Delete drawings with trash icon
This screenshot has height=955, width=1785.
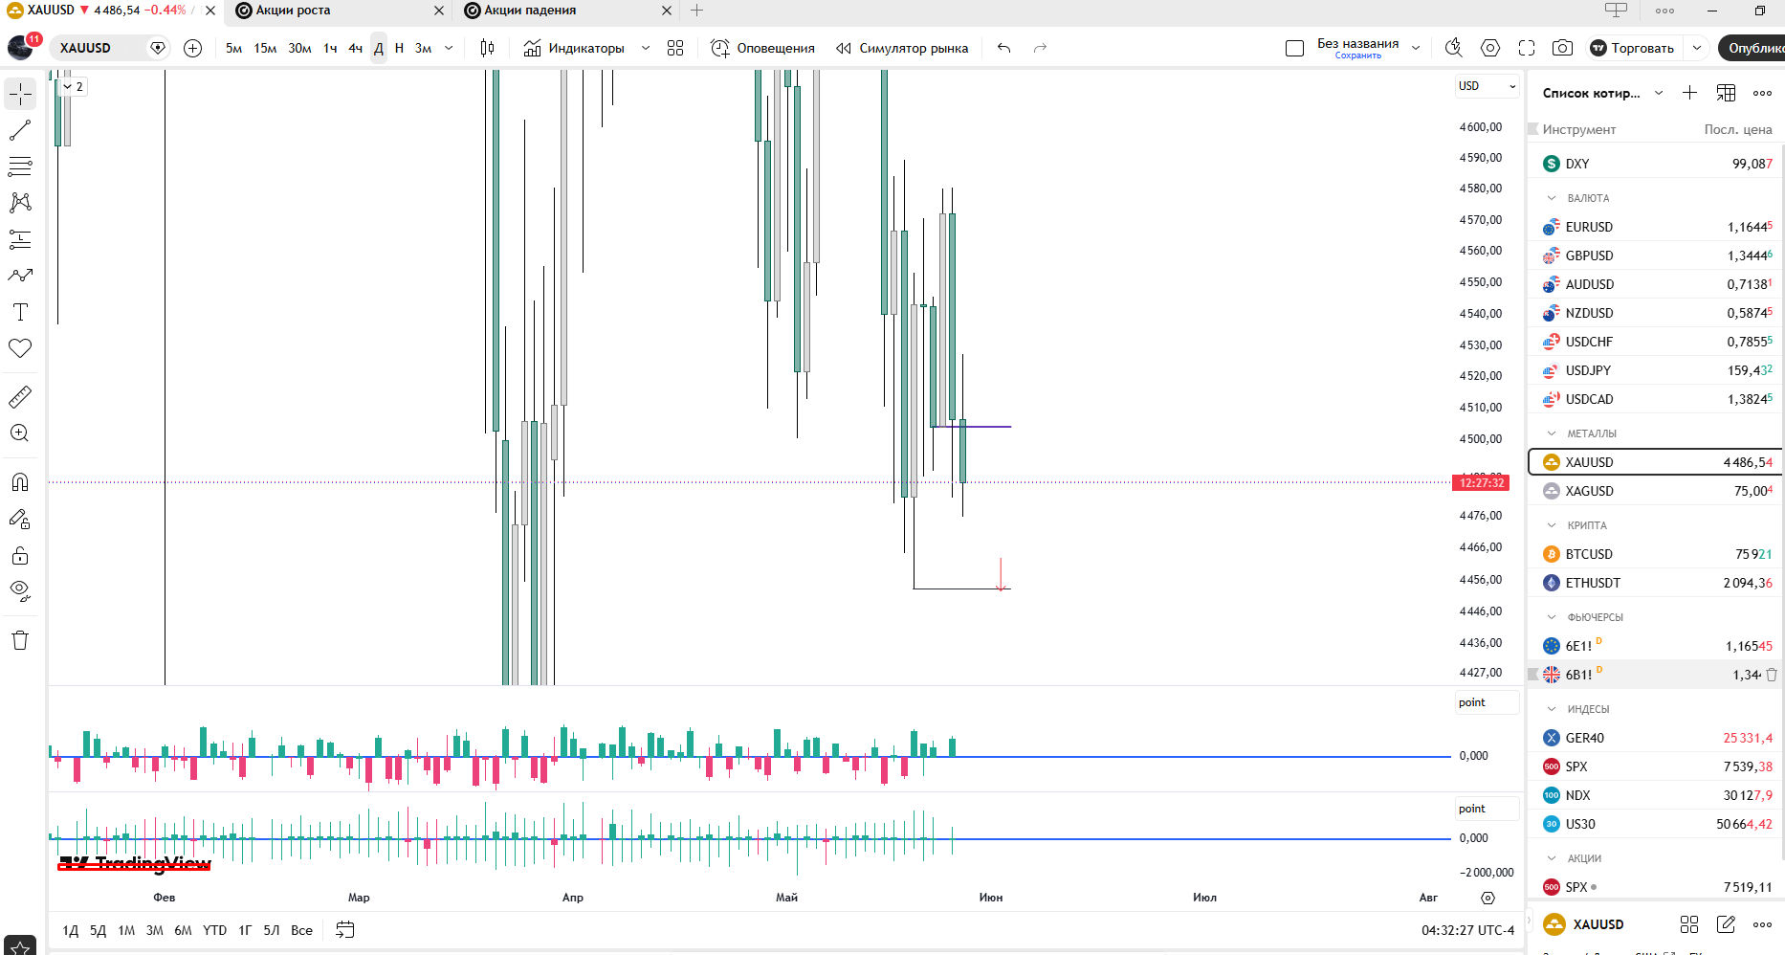click(20, 640)
